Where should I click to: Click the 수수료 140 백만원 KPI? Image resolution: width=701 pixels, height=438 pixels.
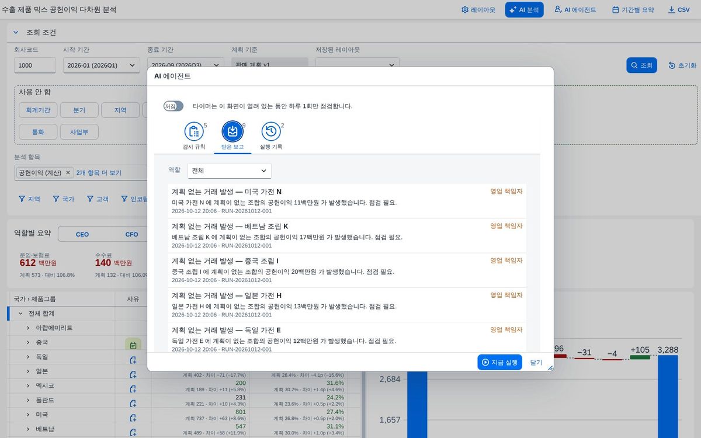[122, 265]
